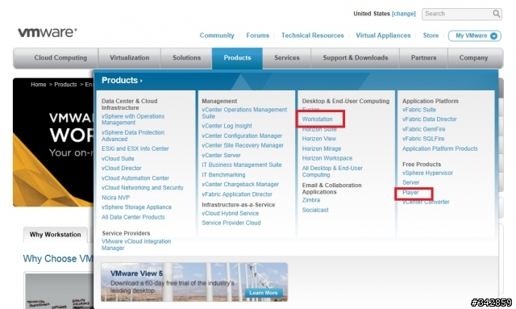Open IT Business Management Suite

coord(242,165)
